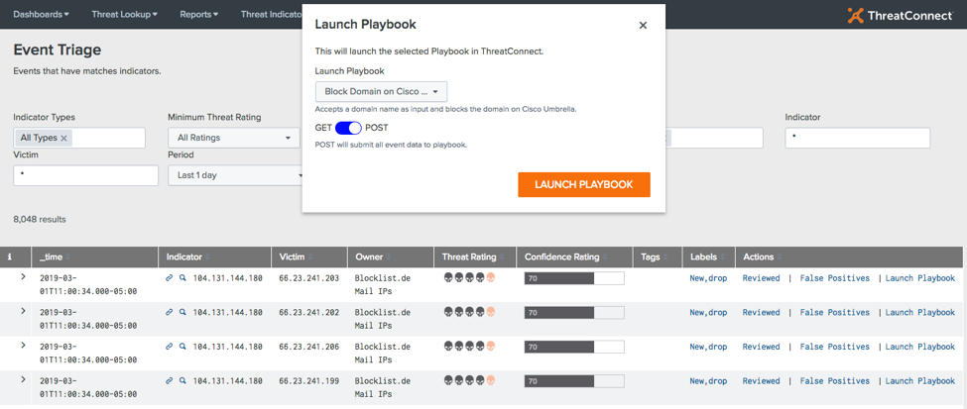Image resolution: width=967 pixels, height=409 pixels.
Task: Click the LAUNCH PLAYBOOK orange button
Action: tap(584, 185)
